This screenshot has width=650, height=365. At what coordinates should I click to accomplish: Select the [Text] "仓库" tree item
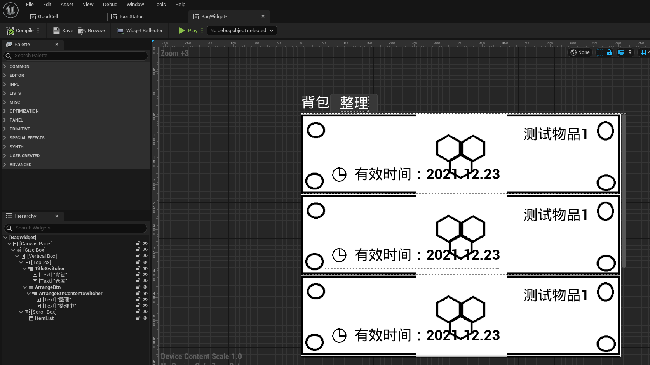(x=53, y=281)
